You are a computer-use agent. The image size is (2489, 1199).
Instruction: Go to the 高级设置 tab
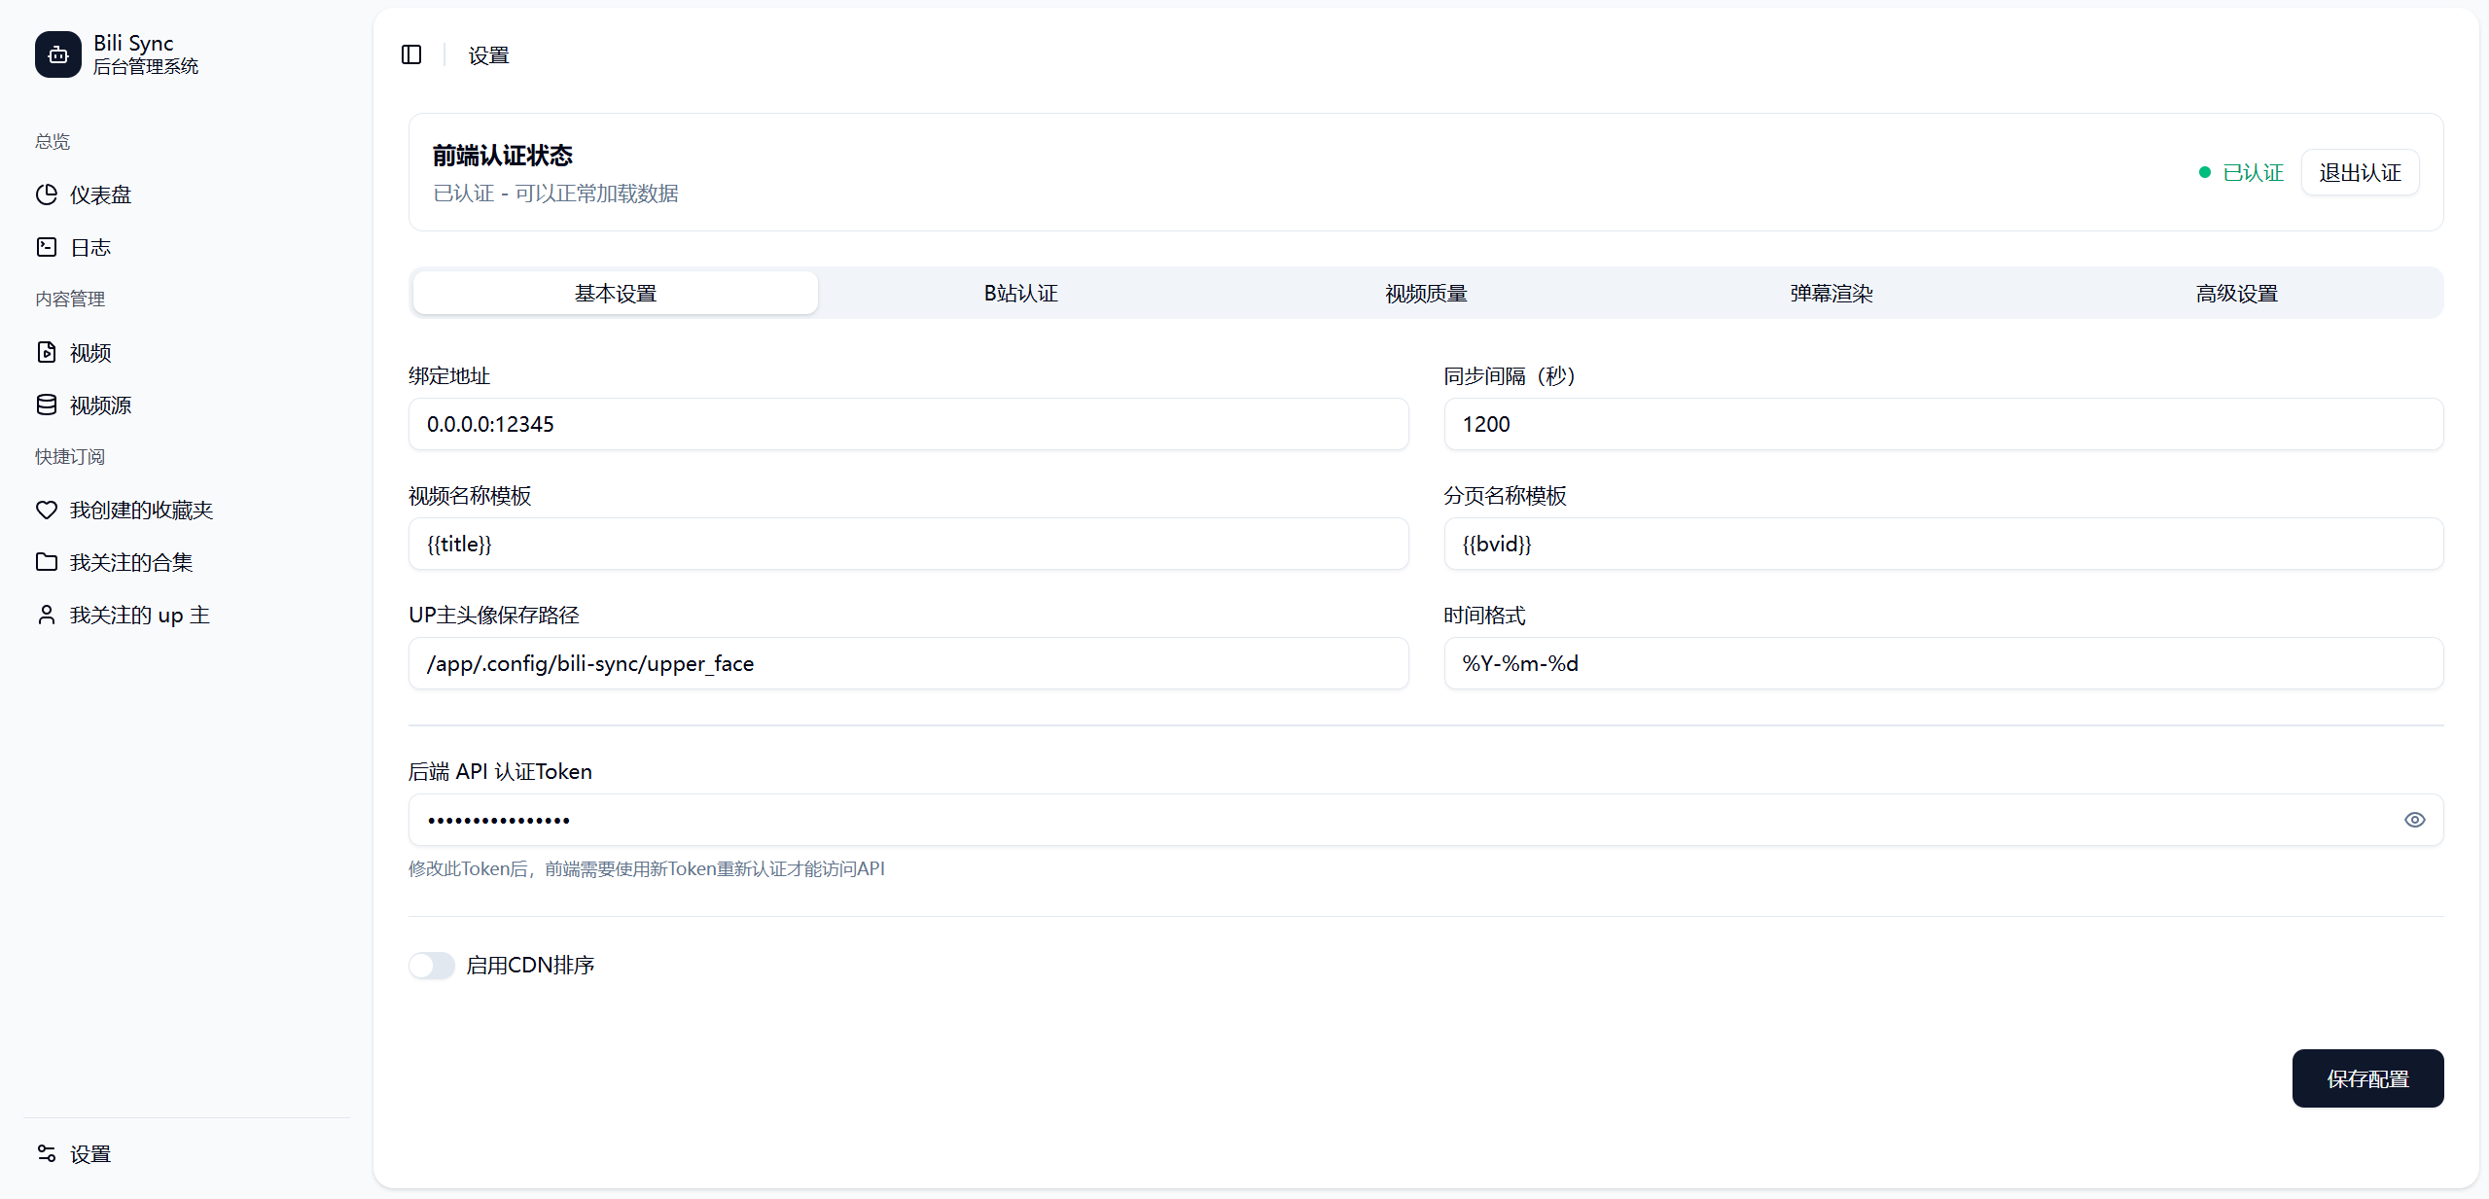(x=2236, y=293)
